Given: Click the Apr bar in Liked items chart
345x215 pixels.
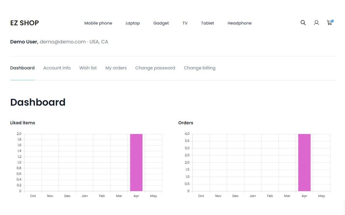Looking at the screenshot, I should pyautogui.click(x=136, y=163).
